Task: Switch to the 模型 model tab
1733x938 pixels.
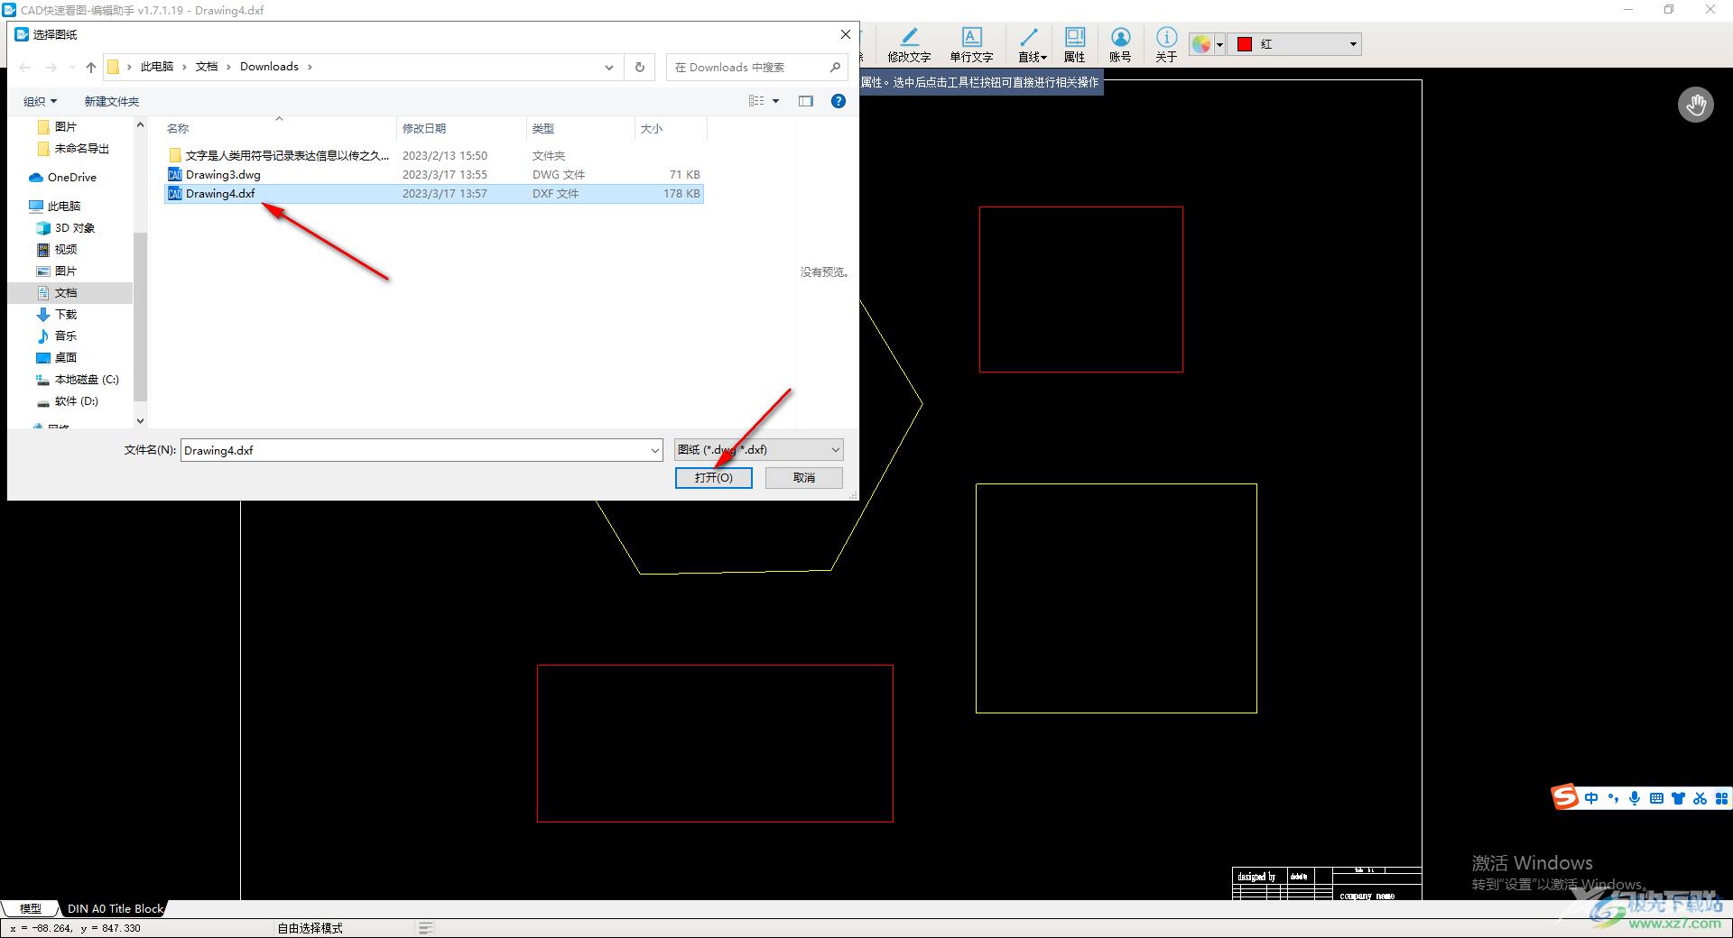Action: pos(31,908)
